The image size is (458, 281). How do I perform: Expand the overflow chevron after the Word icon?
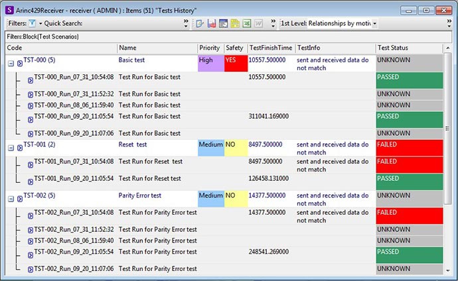[x=273, y=23]
